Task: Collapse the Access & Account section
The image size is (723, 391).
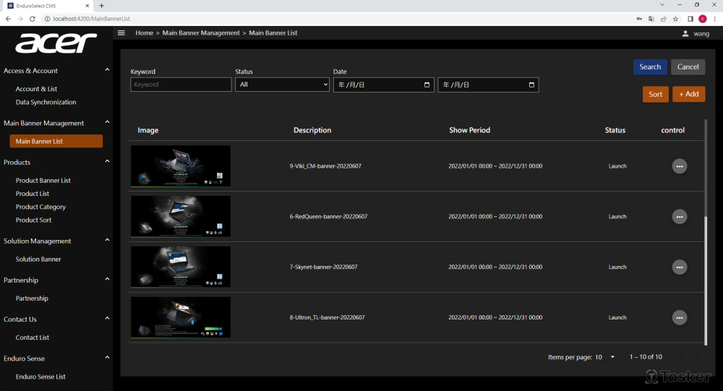Action: [x=107, y=70]
